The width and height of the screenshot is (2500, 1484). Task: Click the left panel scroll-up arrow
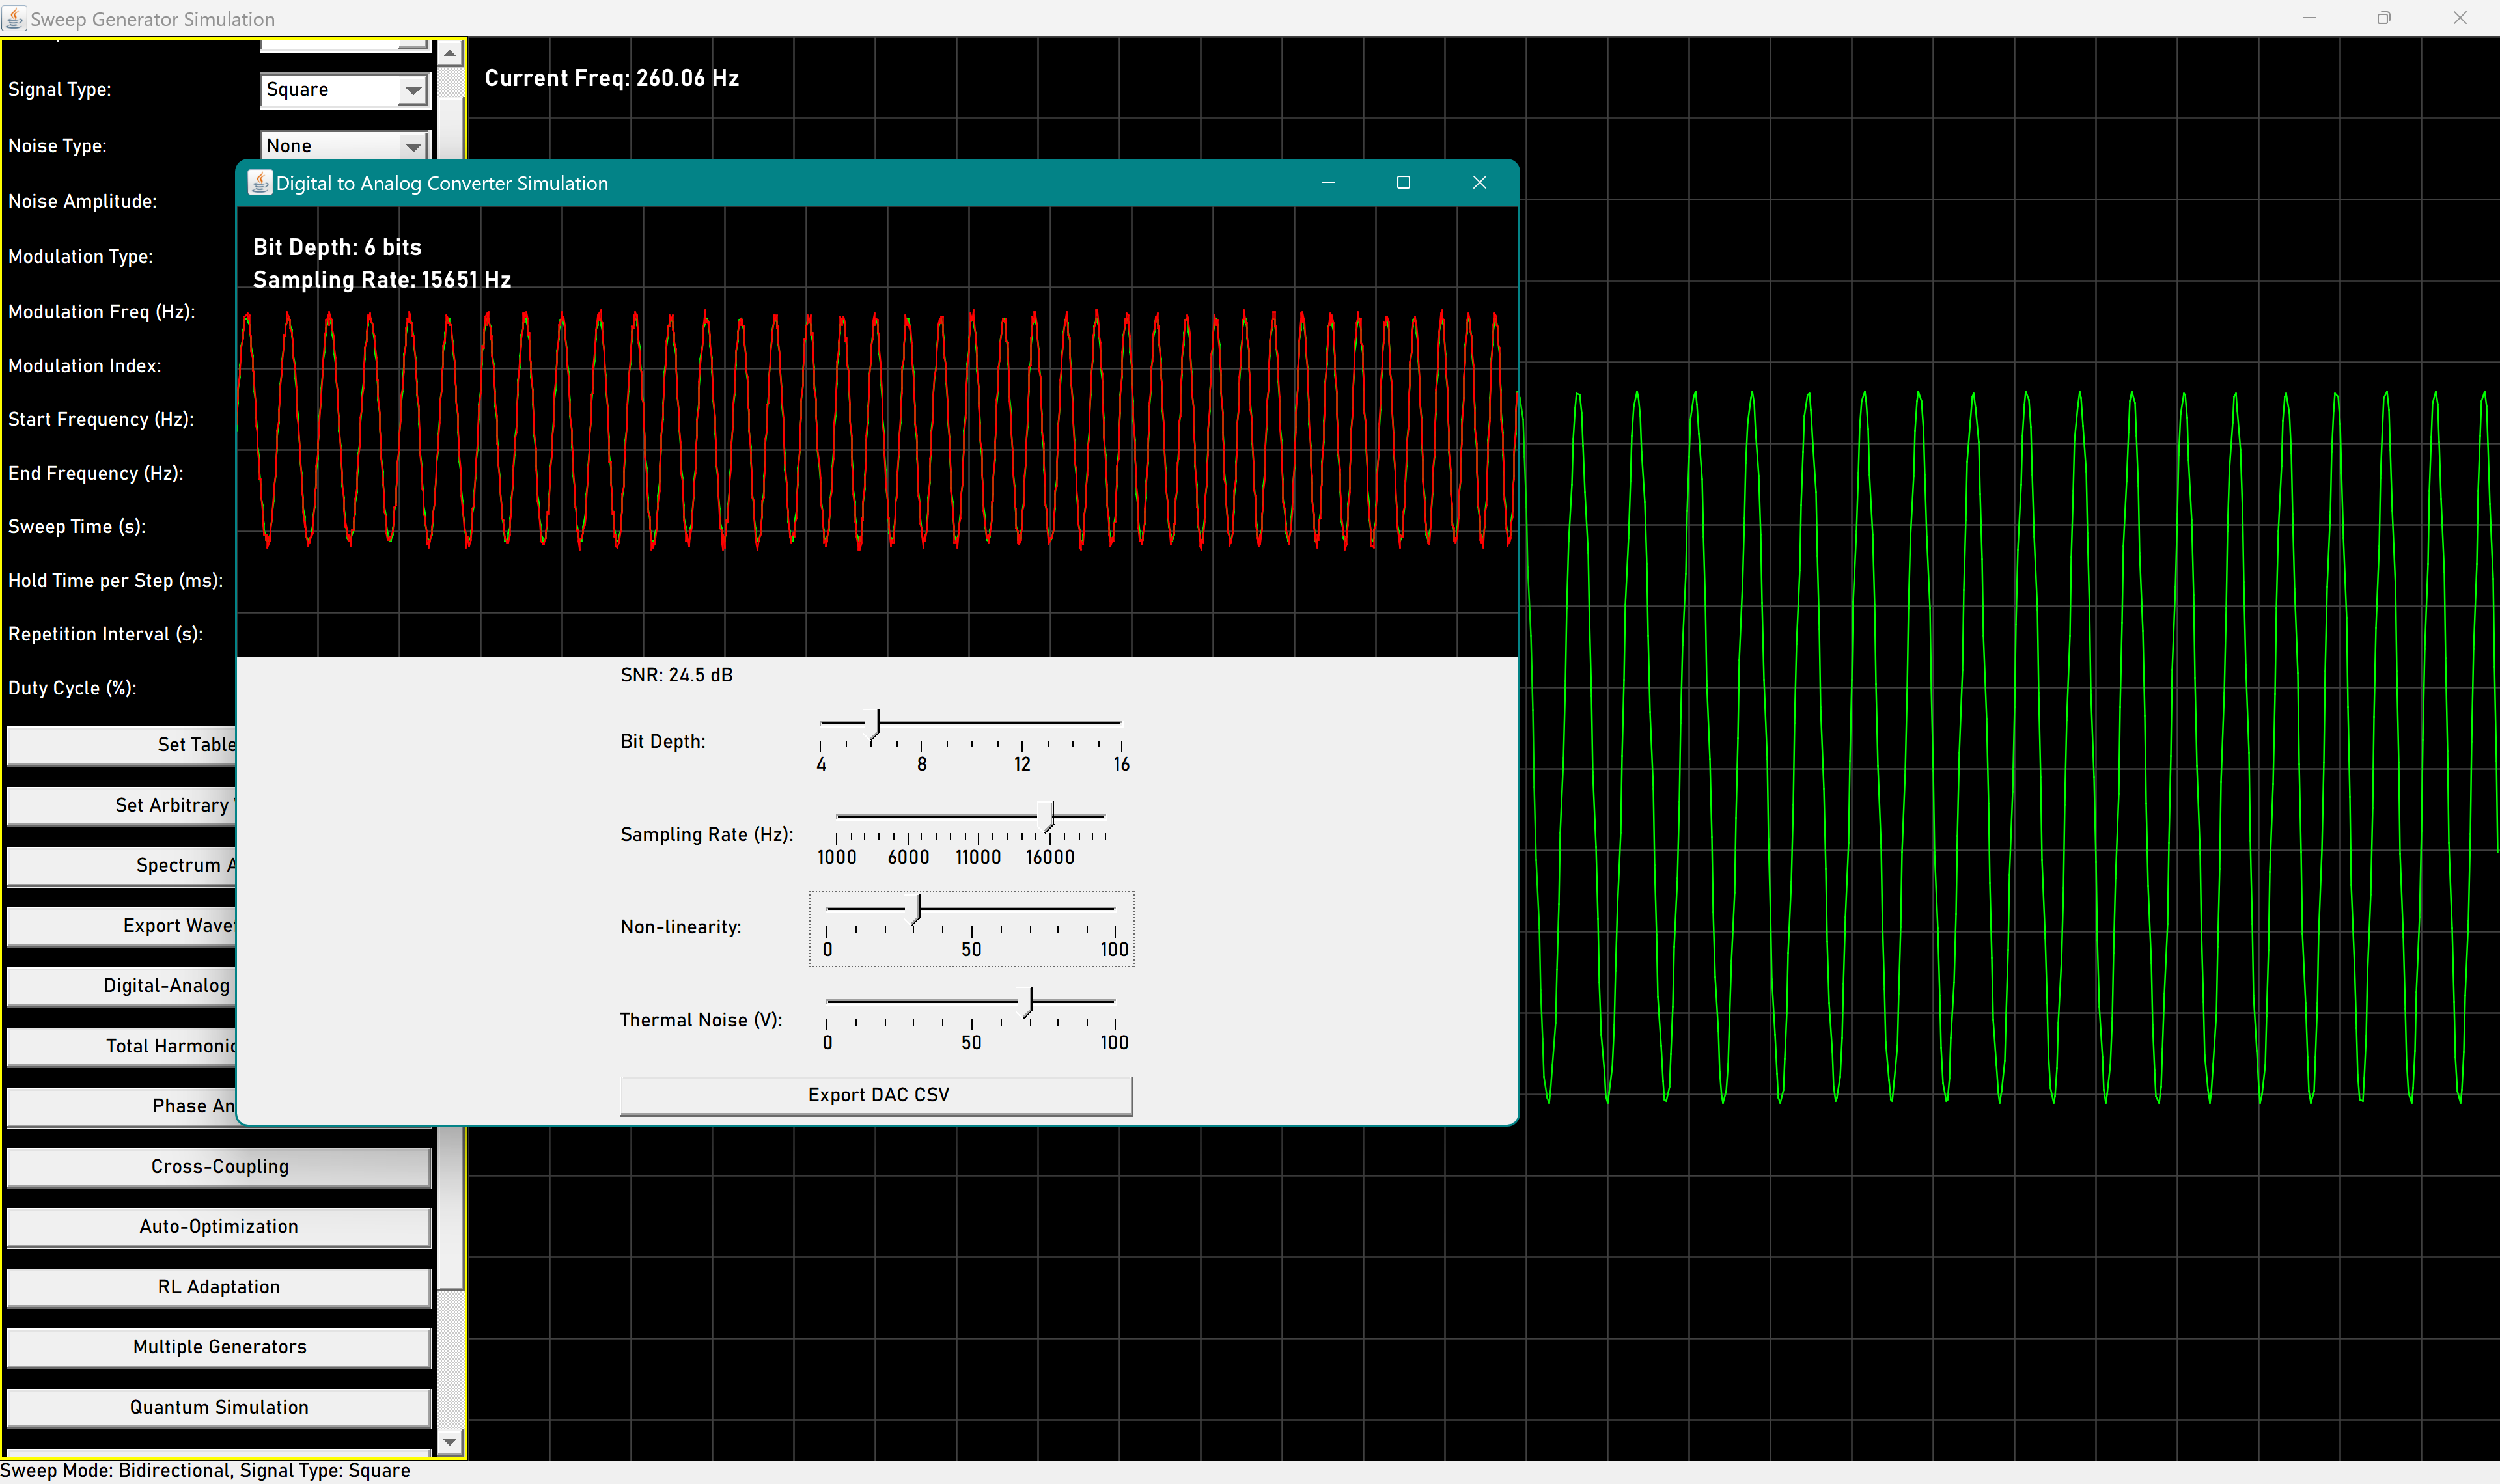450,53
